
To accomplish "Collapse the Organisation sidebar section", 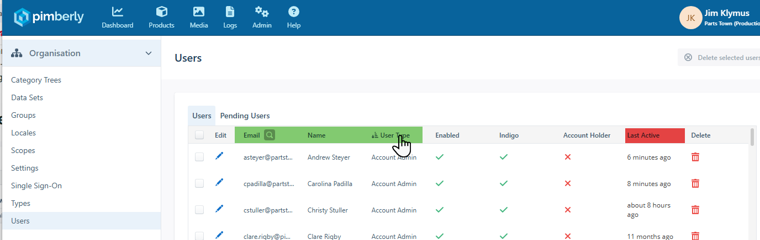I will (148, 53).
